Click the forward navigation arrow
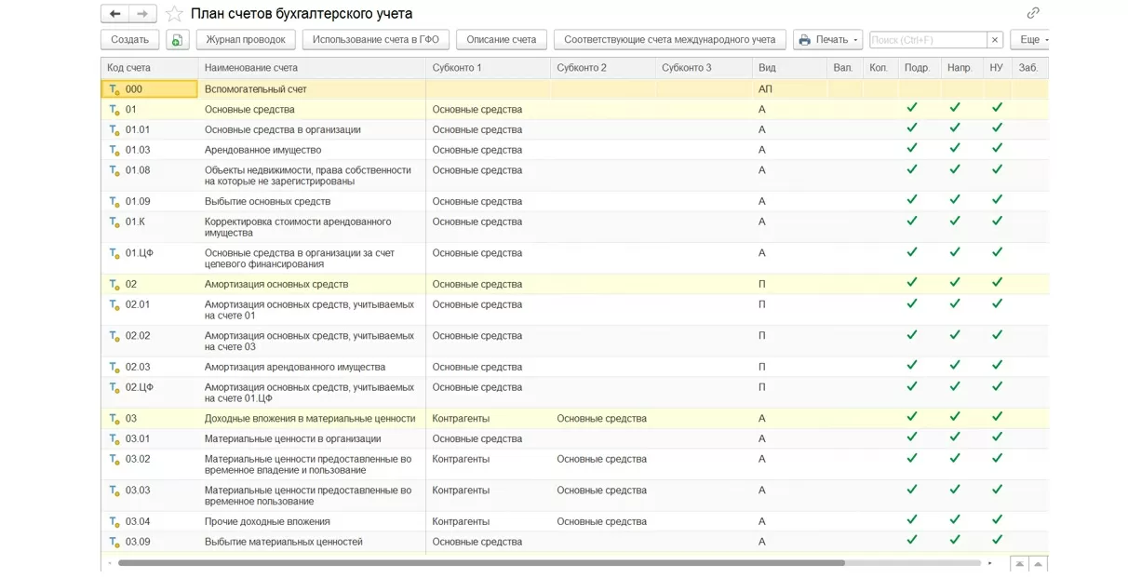This screenshot has height=578, width=1128. pyautogui.click(x=142, y=14)
